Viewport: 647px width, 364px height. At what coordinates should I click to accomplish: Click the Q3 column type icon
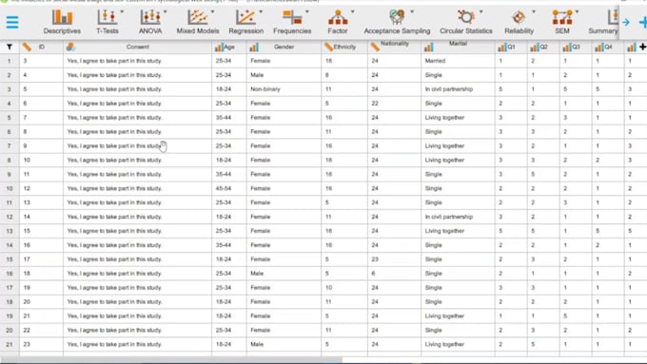pos(567,48)
